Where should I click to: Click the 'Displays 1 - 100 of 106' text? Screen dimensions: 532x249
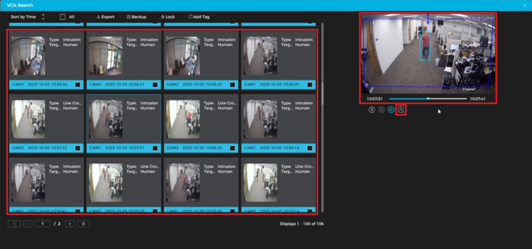click(x=302, y=224)
